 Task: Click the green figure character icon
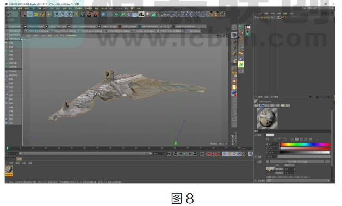(247, 34)
